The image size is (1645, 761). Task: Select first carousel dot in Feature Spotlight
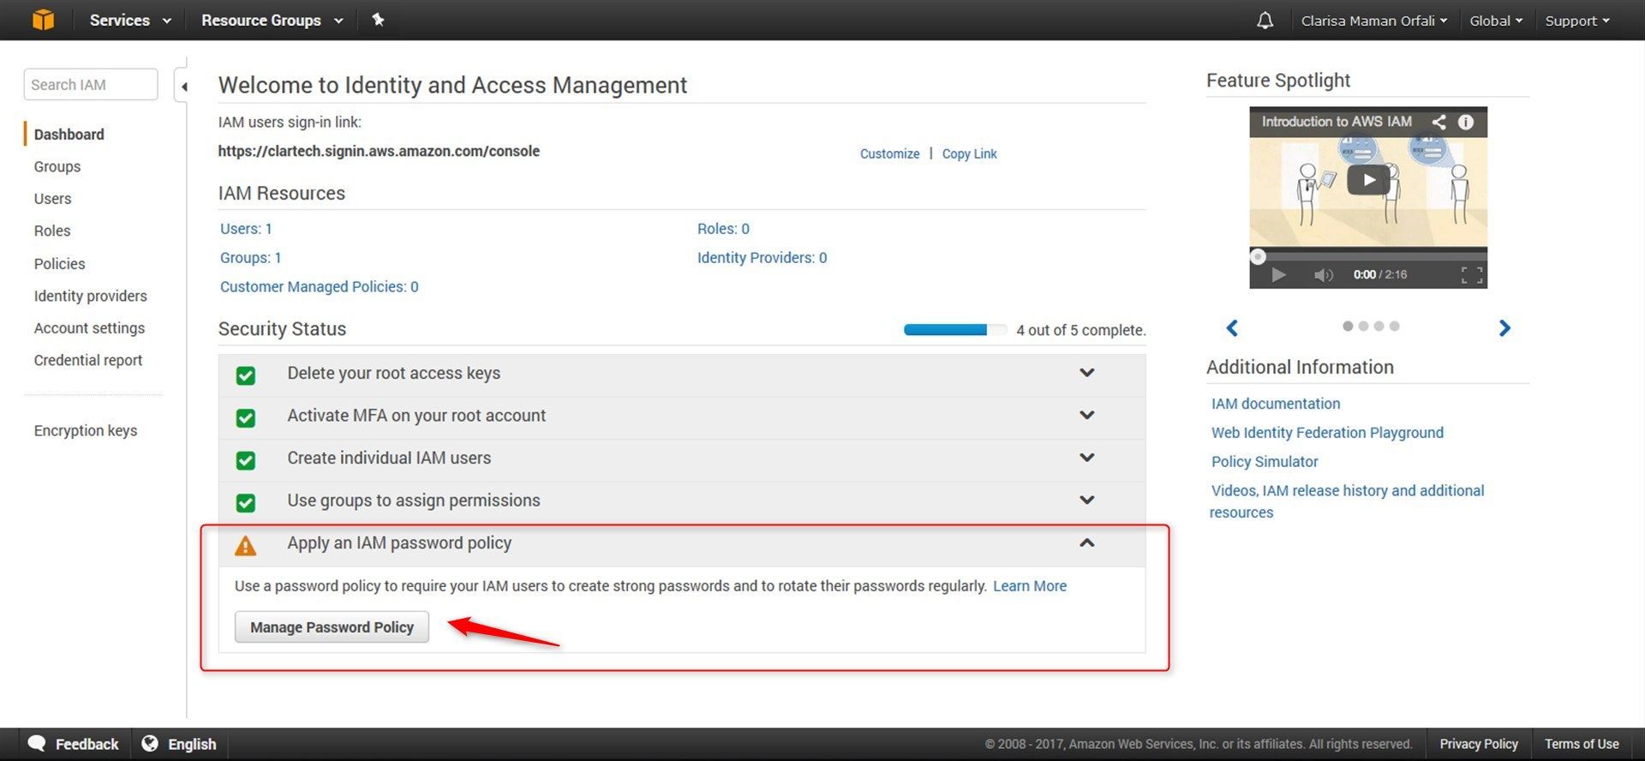point(1348,326)
